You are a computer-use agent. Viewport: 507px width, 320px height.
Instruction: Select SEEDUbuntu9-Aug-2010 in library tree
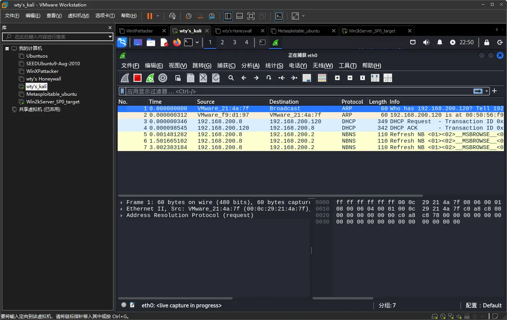(53, 64)
